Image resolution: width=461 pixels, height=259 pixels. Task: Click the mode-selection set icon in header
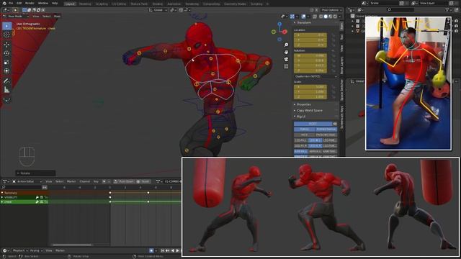(x=24, y=10)
